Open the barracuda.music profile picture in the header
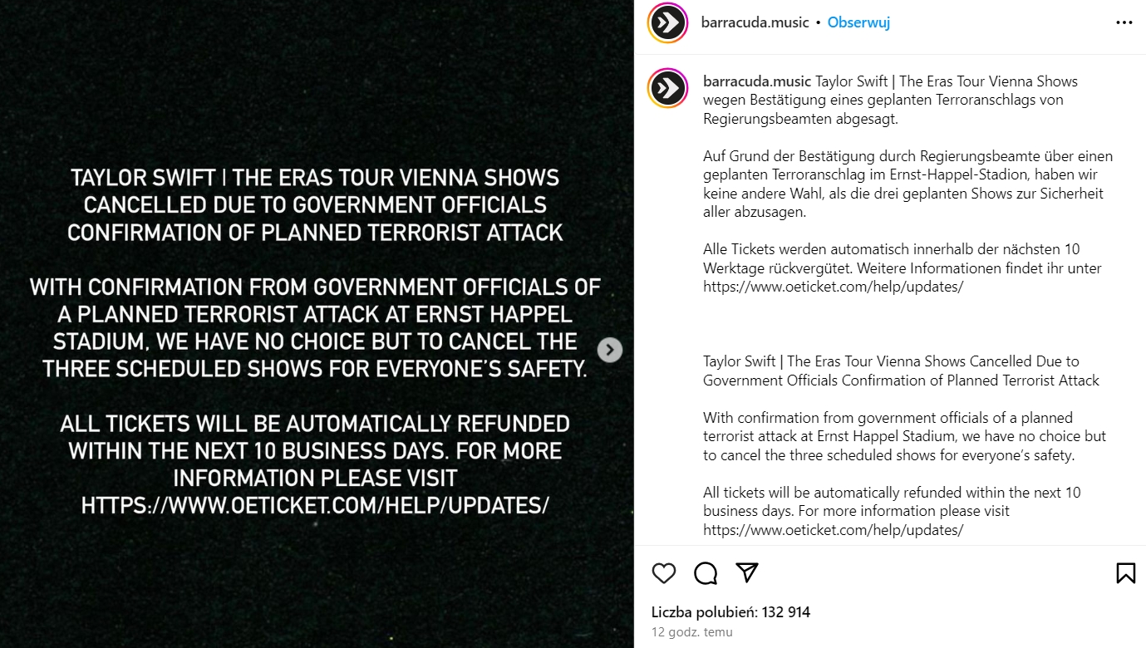 tap(667, 23)
